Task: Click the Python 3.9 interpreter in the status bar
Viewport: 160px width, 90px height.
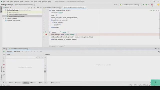Action: pos(144,85)
